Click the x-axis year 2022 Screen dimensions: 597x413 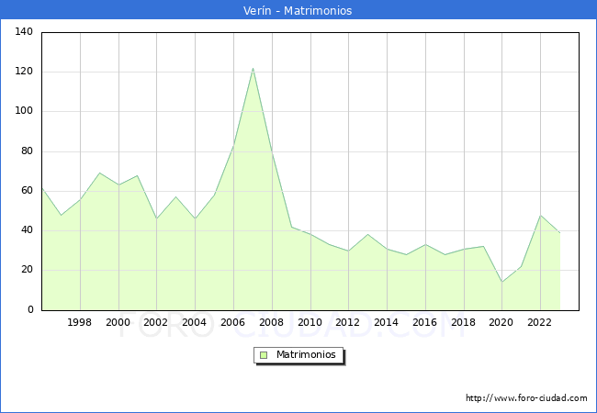tap(539, 322)
